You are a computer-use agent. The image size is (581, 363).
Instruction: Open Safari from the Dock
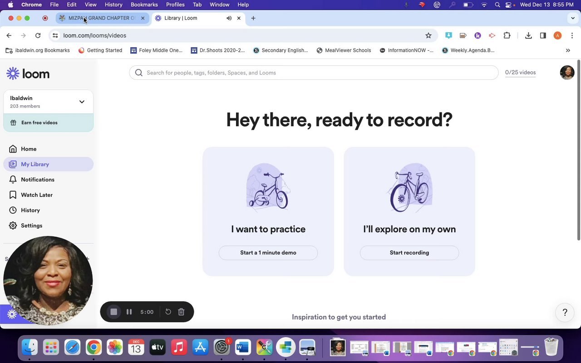(x=72, y=348)
